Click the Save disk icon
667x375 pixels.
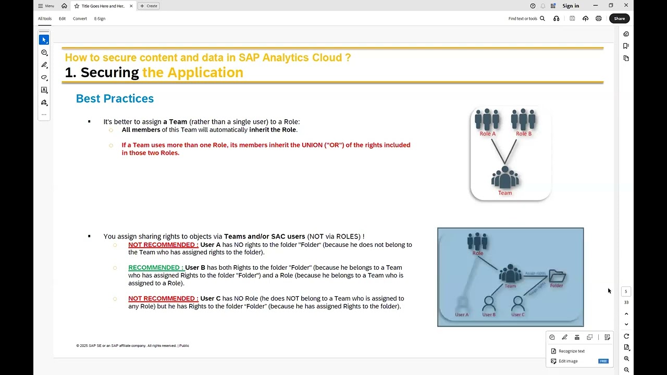point(572,18)
